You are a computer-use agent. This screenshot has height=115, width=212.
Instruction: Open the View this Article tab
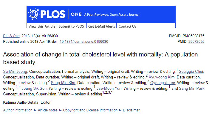(42, 26)
